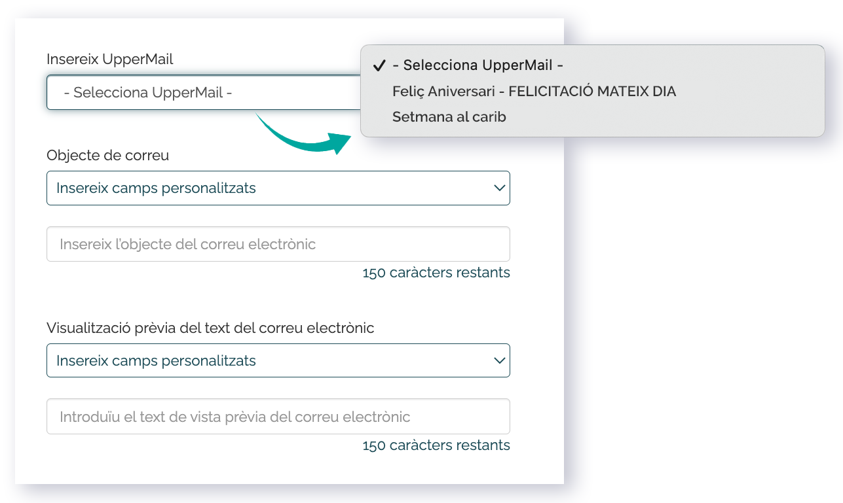
Task: Click the chevron on the preview text dropdown
Action: 499,361
